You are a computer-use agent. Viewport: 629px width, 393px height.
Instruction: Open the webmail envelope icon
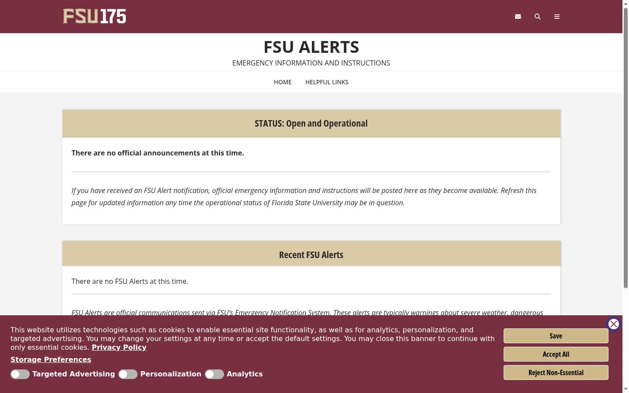pyautogui.click(x=518, y=17)
